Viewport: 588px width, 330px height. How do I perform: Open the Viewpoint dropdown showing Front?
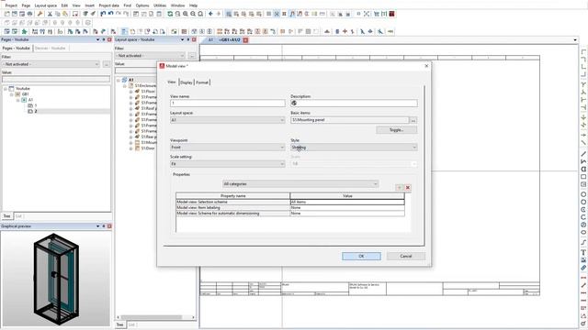(x=227, y=148)
